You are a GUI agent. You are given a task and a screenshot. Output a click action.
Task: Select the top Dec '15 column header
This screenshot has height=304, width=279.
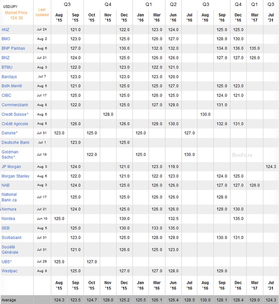point(124,18)
